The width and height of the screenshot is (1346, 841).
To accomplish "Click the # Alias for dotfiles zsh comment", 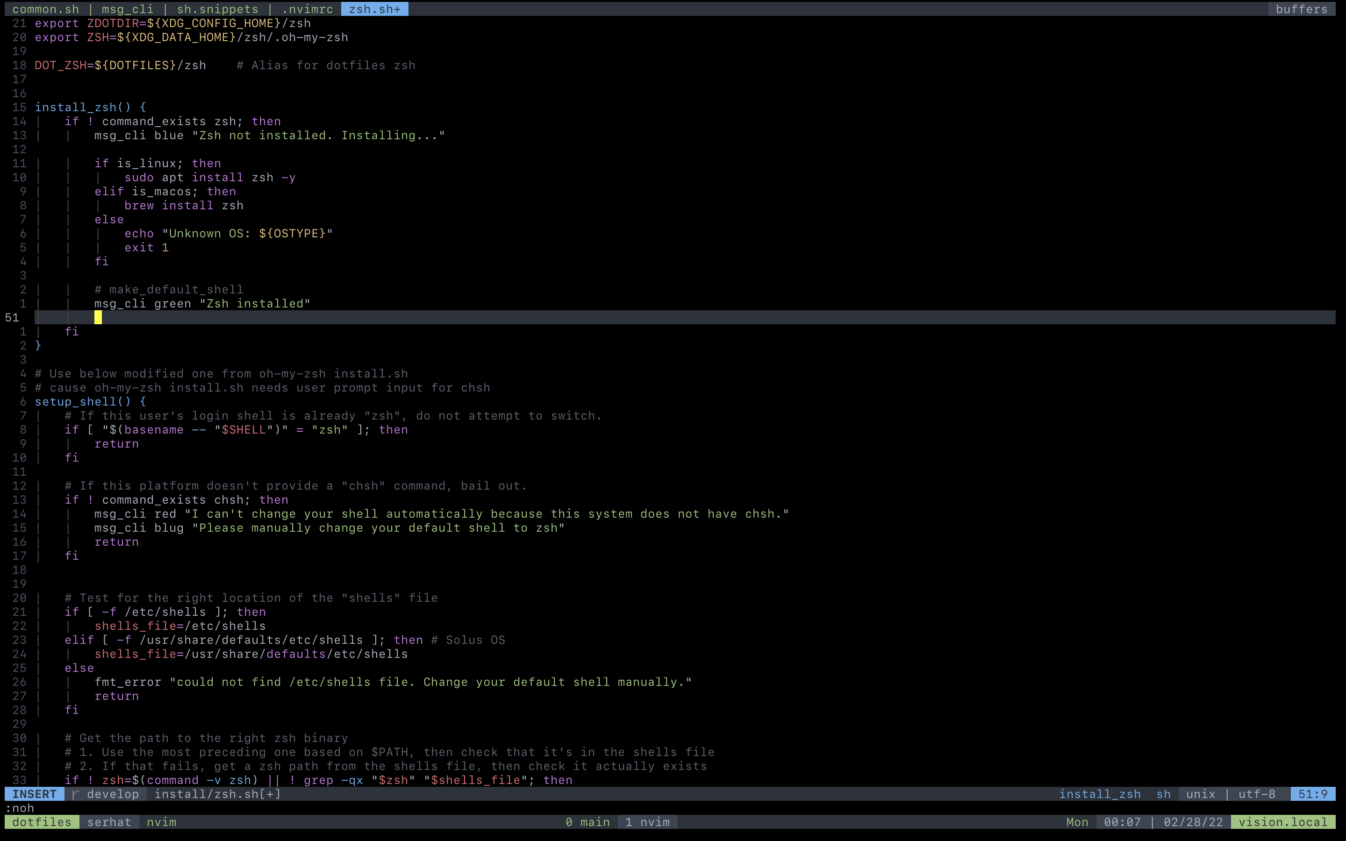I will click(326, 65).
